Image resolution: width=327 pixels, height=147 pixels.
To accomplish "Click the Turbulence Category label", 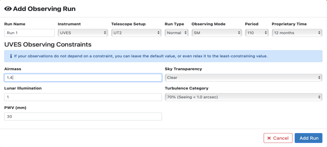I will pyautogui.click(x=187, y=88).
